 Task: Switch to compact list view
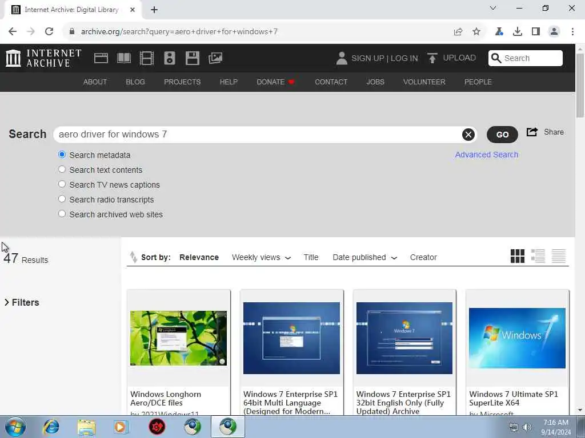coord(559,256)
